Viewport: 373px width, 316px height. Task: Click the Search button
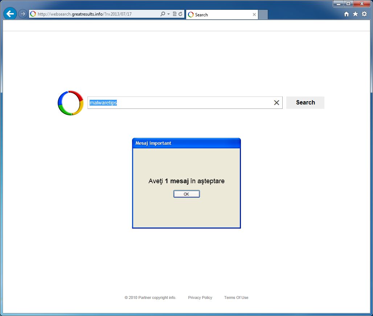(305, 103)
